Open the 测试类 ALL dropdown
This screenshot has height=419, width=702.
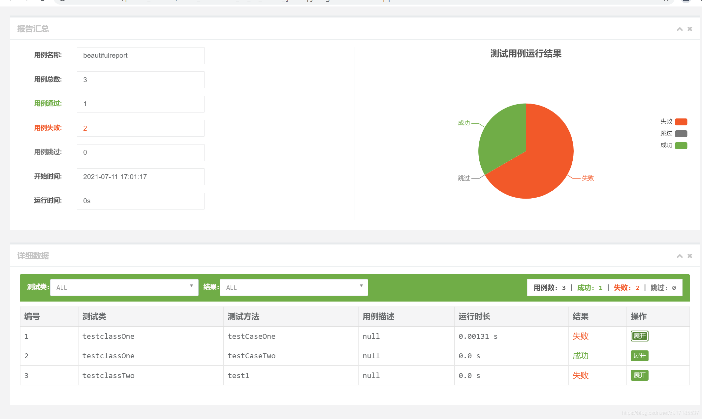[x=124, y=287]
